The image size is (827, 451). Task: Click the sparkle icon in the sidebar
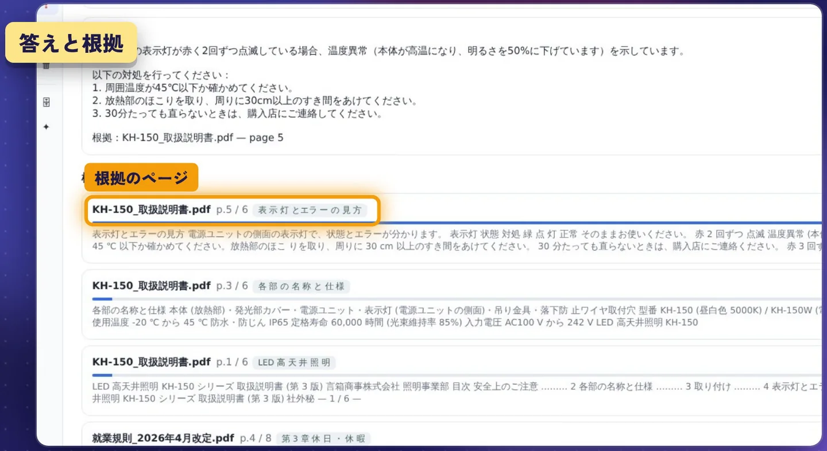[47, 126]
